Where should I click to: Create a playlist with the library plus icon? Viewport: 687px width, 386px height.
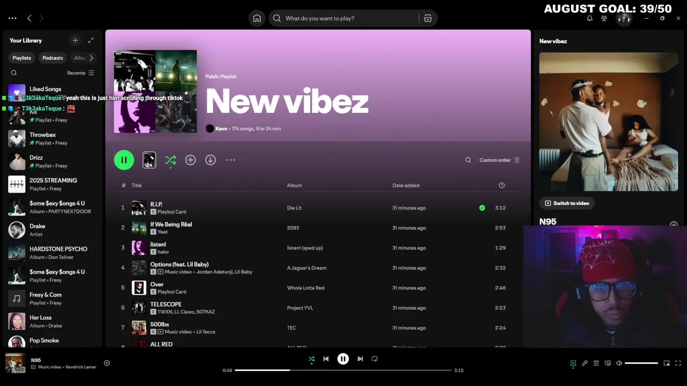75,40
